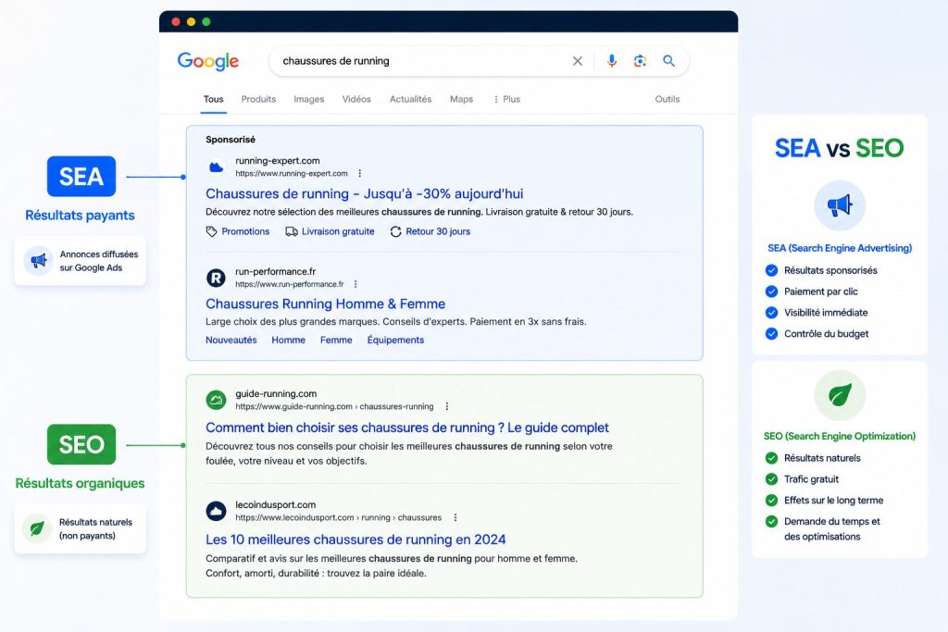Open the Outils search tools
This screenshot has width=948, height=632.
667,99
